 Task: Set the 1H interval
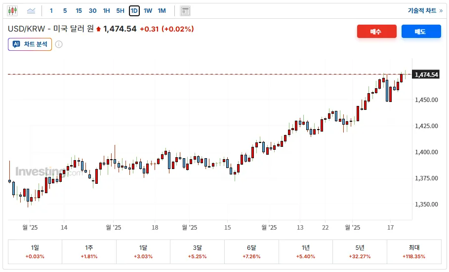(x=106, y=11)
